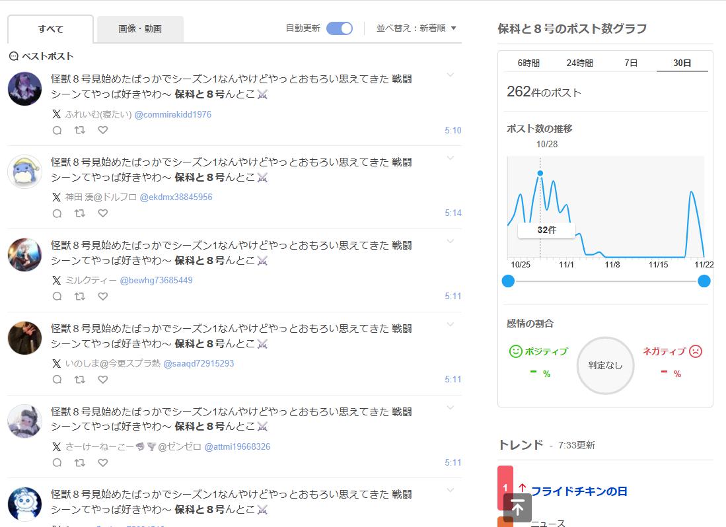The image size is (726, 527).
Task: Select the 7日 graph range tab
Action: tap(631, 63)
